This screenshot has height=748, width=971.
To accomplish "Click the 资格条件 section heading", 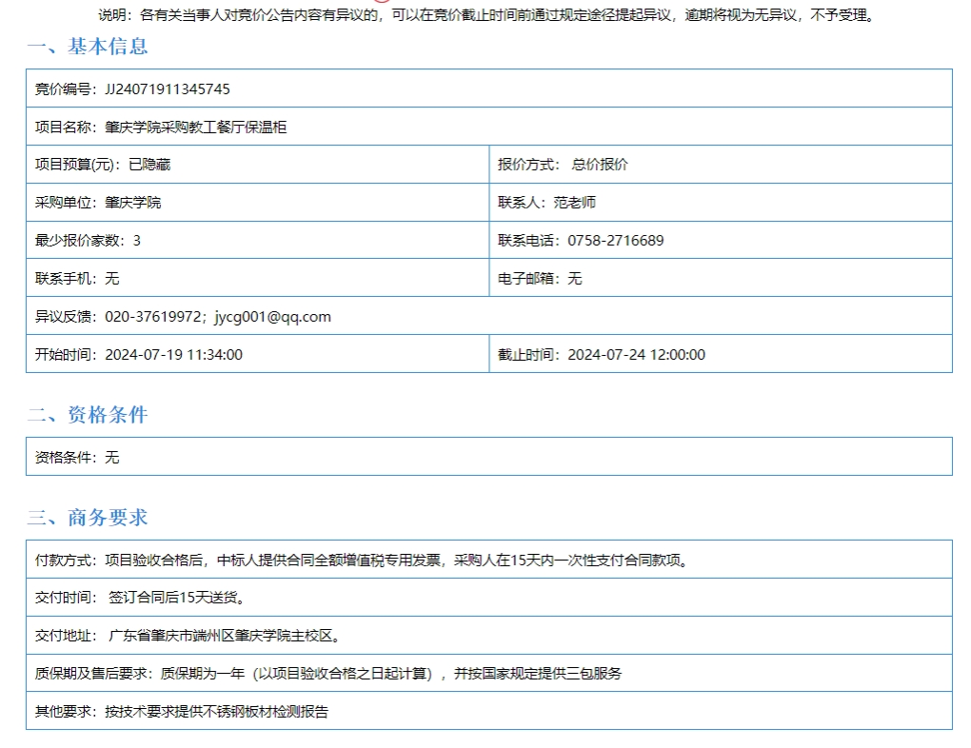I will [x=87, y=415].
